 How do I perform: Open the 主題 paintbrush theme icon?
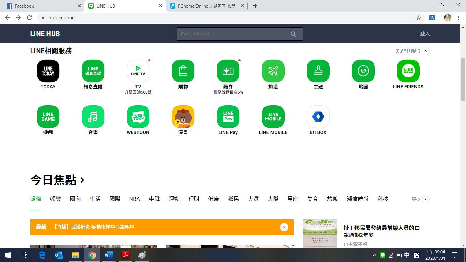pos(318,71)
